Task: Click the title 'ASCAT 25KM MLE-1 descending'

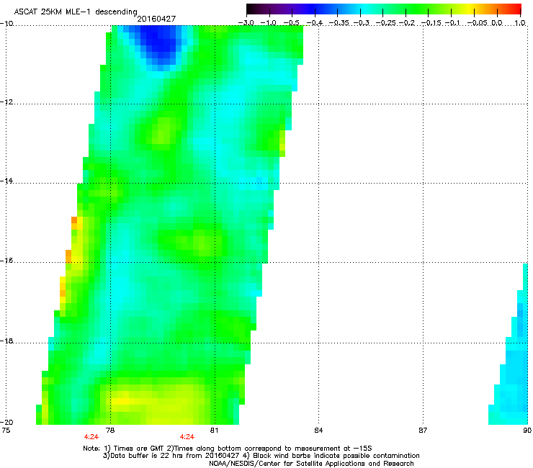Action: pyautogui.click(x=76, y=12)
